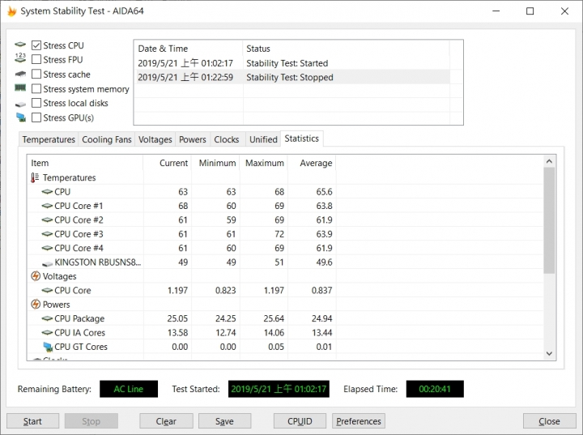The image size is (583, 435).
Task: Click the Clear button
Action: coord(166,421)
